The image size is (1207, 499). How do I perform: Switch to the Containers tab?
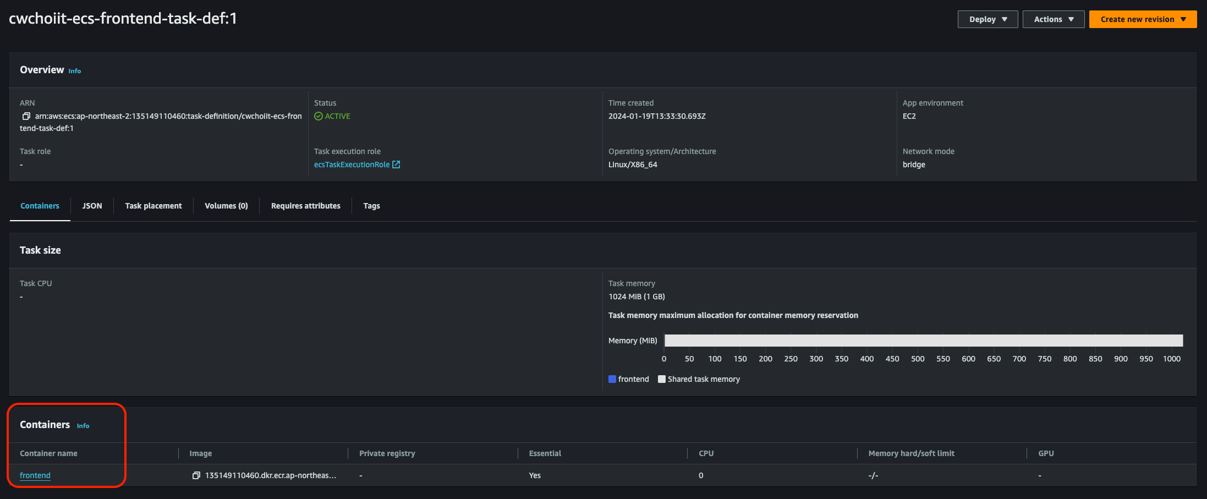click(x=40, y=206)
